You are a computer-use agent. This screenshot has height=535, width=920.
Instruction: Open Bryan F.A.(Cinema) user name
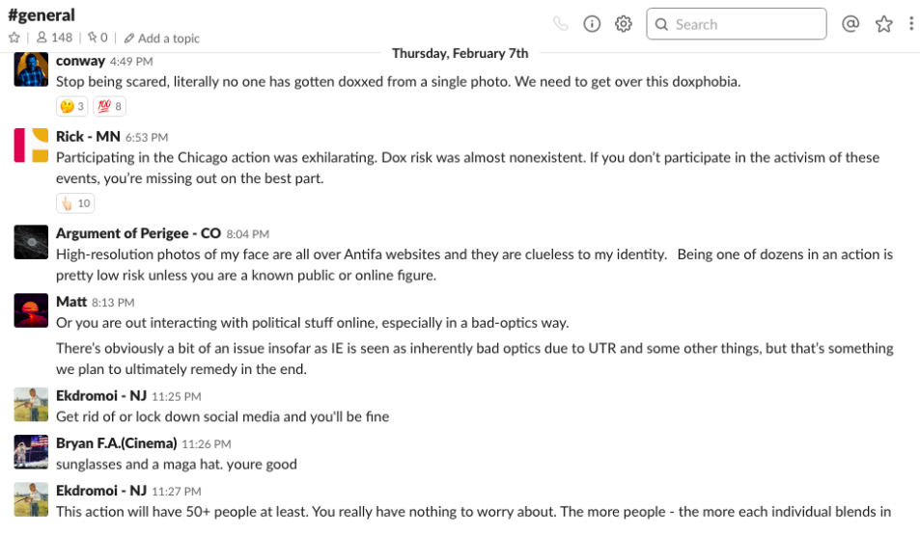point(116,443)
